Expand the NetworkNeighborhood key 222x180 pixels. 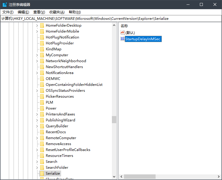37,61
